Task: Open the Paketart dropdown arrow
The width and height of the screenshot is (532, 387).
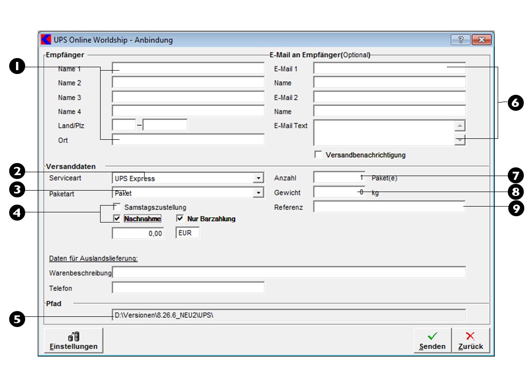Action: click(258, 193)
